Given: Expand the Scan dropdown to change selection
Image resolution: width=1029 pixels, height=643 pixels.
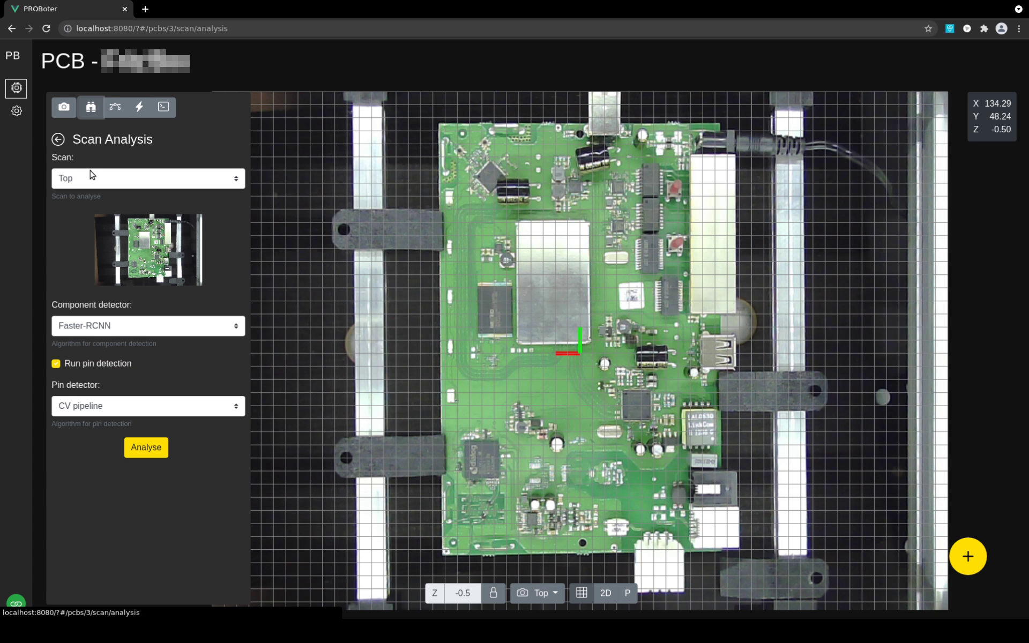Looking at the screenshot, I should tap(148, 178).
